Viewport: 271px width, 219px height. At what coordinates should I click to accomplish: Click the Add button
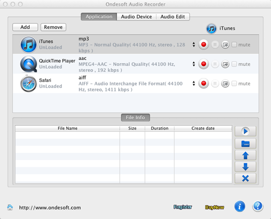point(25,27)
